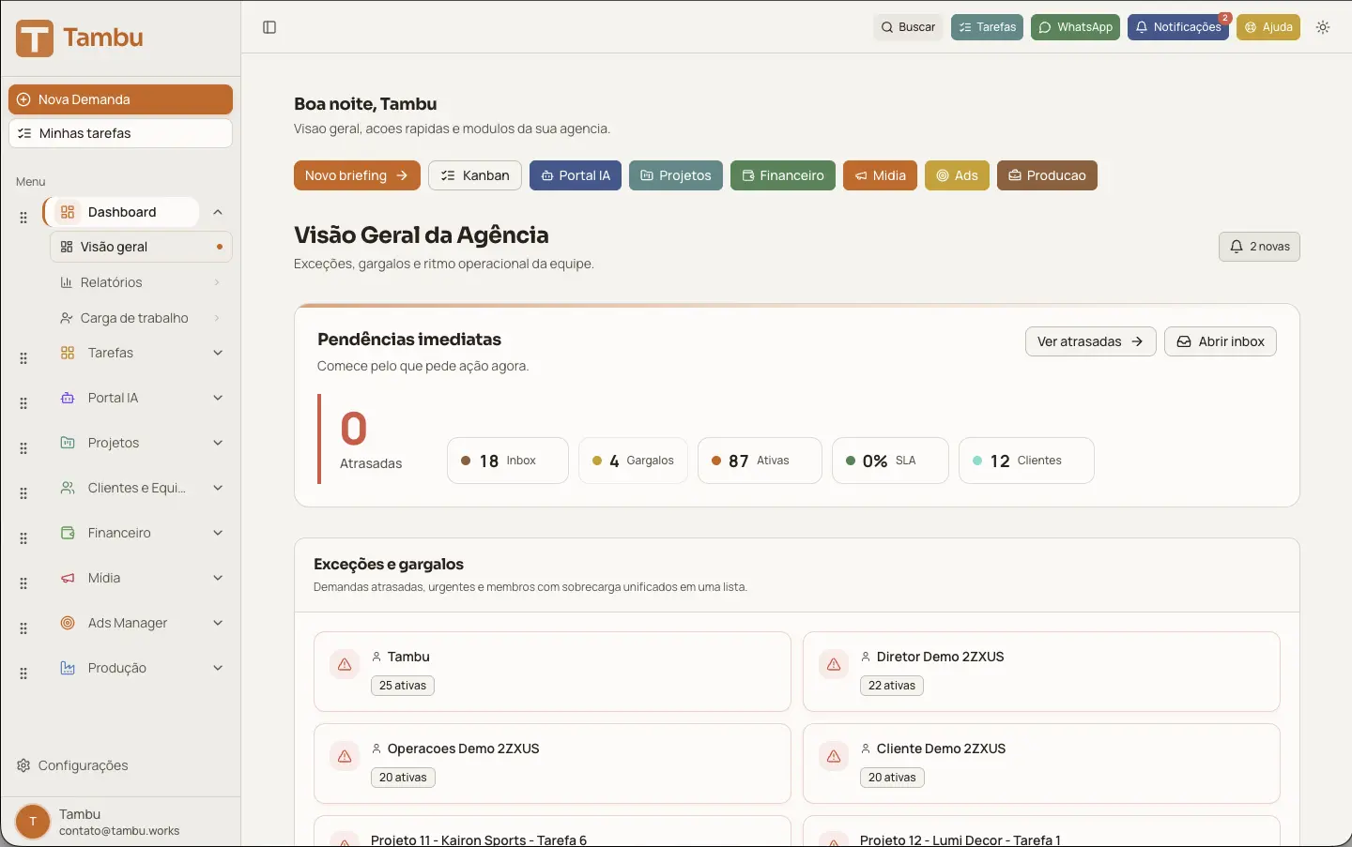Click the 18 Inbox stat card
This screenshot has height=847, width=1352.
coord(508,461)
